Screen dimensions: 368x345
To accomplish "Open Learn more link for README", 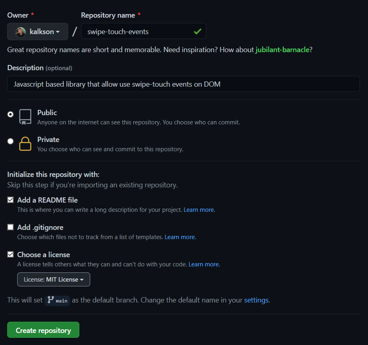I will pos(199,210).
